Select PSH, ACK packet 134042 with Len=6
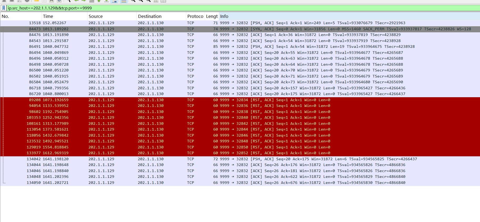480x222 pixels. (240, 159)
